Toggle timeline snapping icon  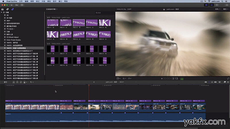tap(215, 82)
